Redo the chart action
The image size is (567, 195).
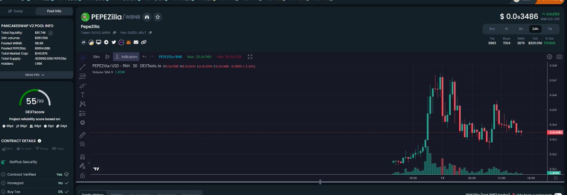[152, 57]
